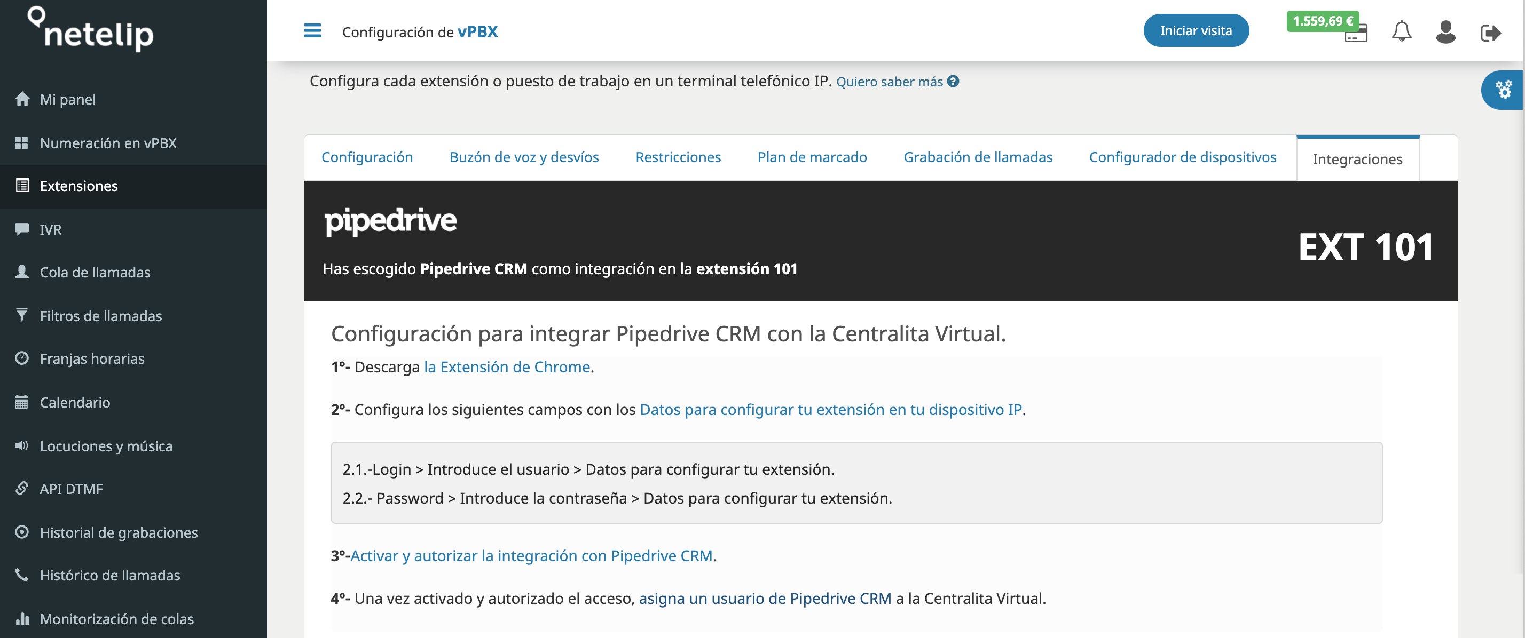Switch to Buzón de voz y desvíos tab

(524, 157)
